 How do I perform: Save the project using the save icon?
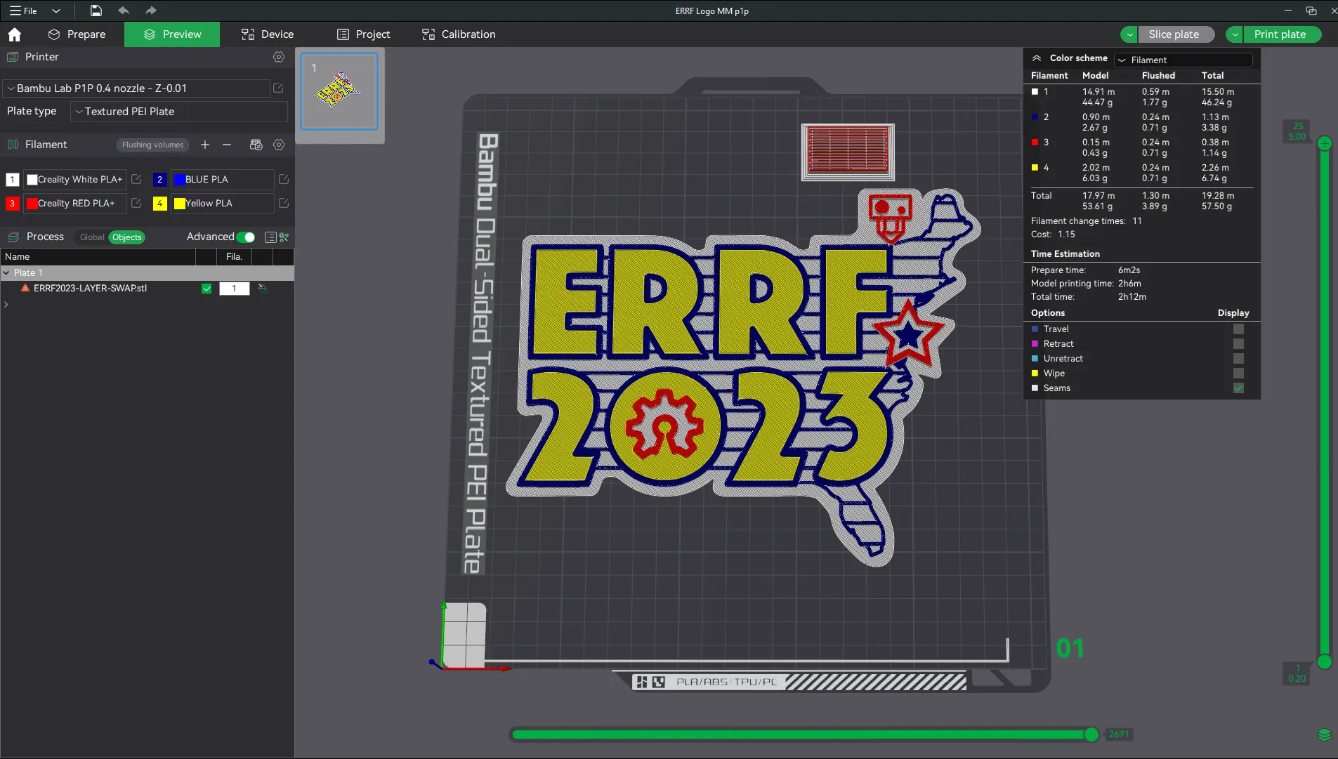click(96, 11)
